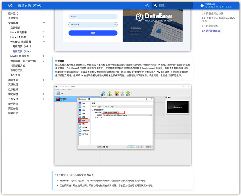
Task: Click the 12.4k stars count
Action: 220,7
